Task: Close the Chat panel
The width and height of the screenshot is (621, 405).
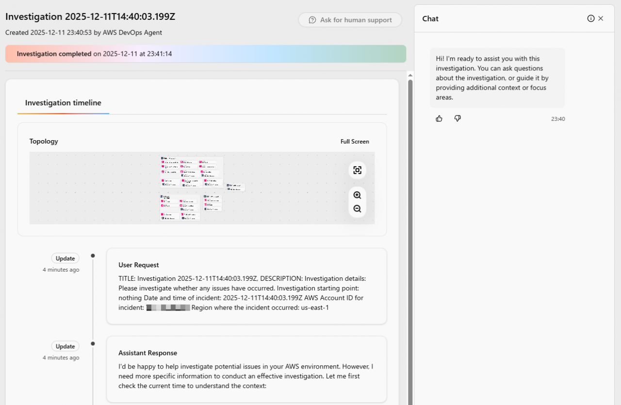Action: (x=601, y=18)
